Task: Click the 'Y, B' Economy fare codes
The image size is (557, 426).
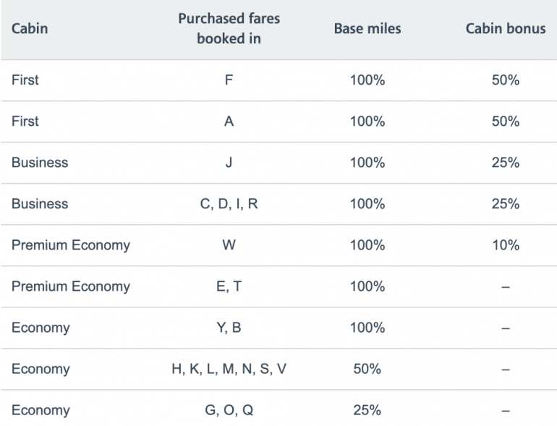Action: click(229, 328)
